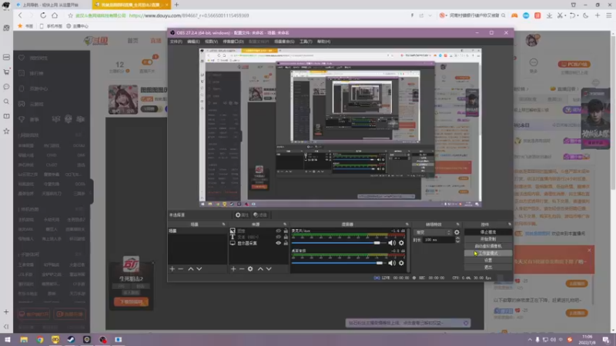
Task: Add a new scene with the Scenes plus icon
Action: coord(172,268)
